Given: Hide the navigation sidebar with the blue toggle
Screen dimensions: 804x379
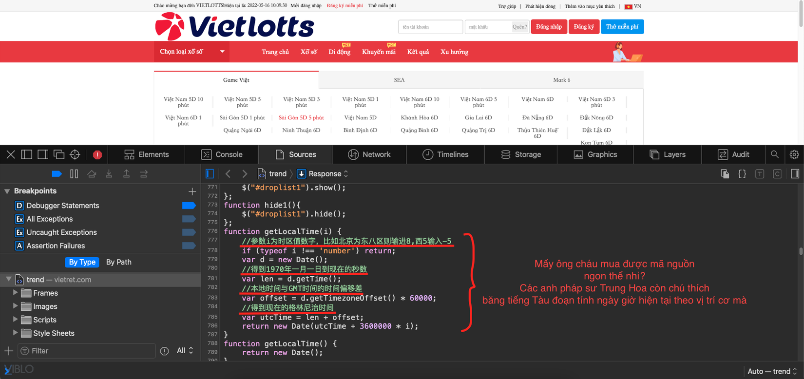Looking at the screenshot, I should point(210,174).
